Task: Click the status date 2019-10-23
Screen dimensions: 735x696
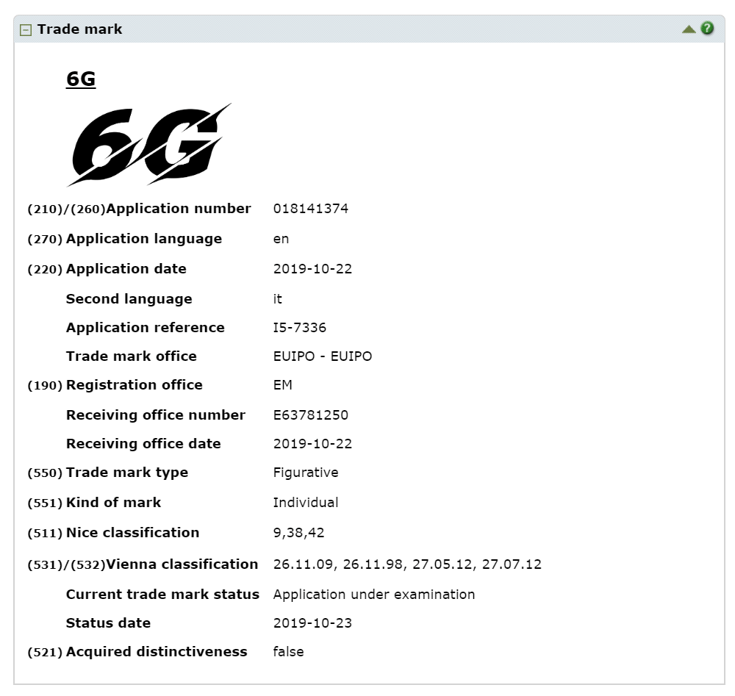Action: point(312,623)
